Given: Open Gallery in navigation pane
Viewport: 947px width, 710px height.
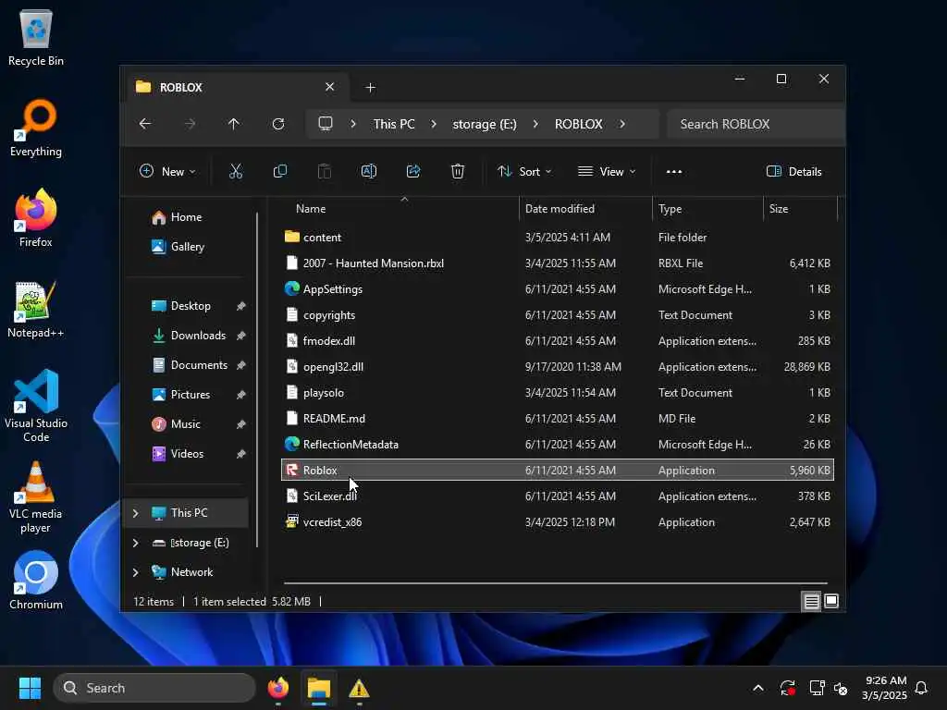Looking at the screenshot, I should click(187, 247).
